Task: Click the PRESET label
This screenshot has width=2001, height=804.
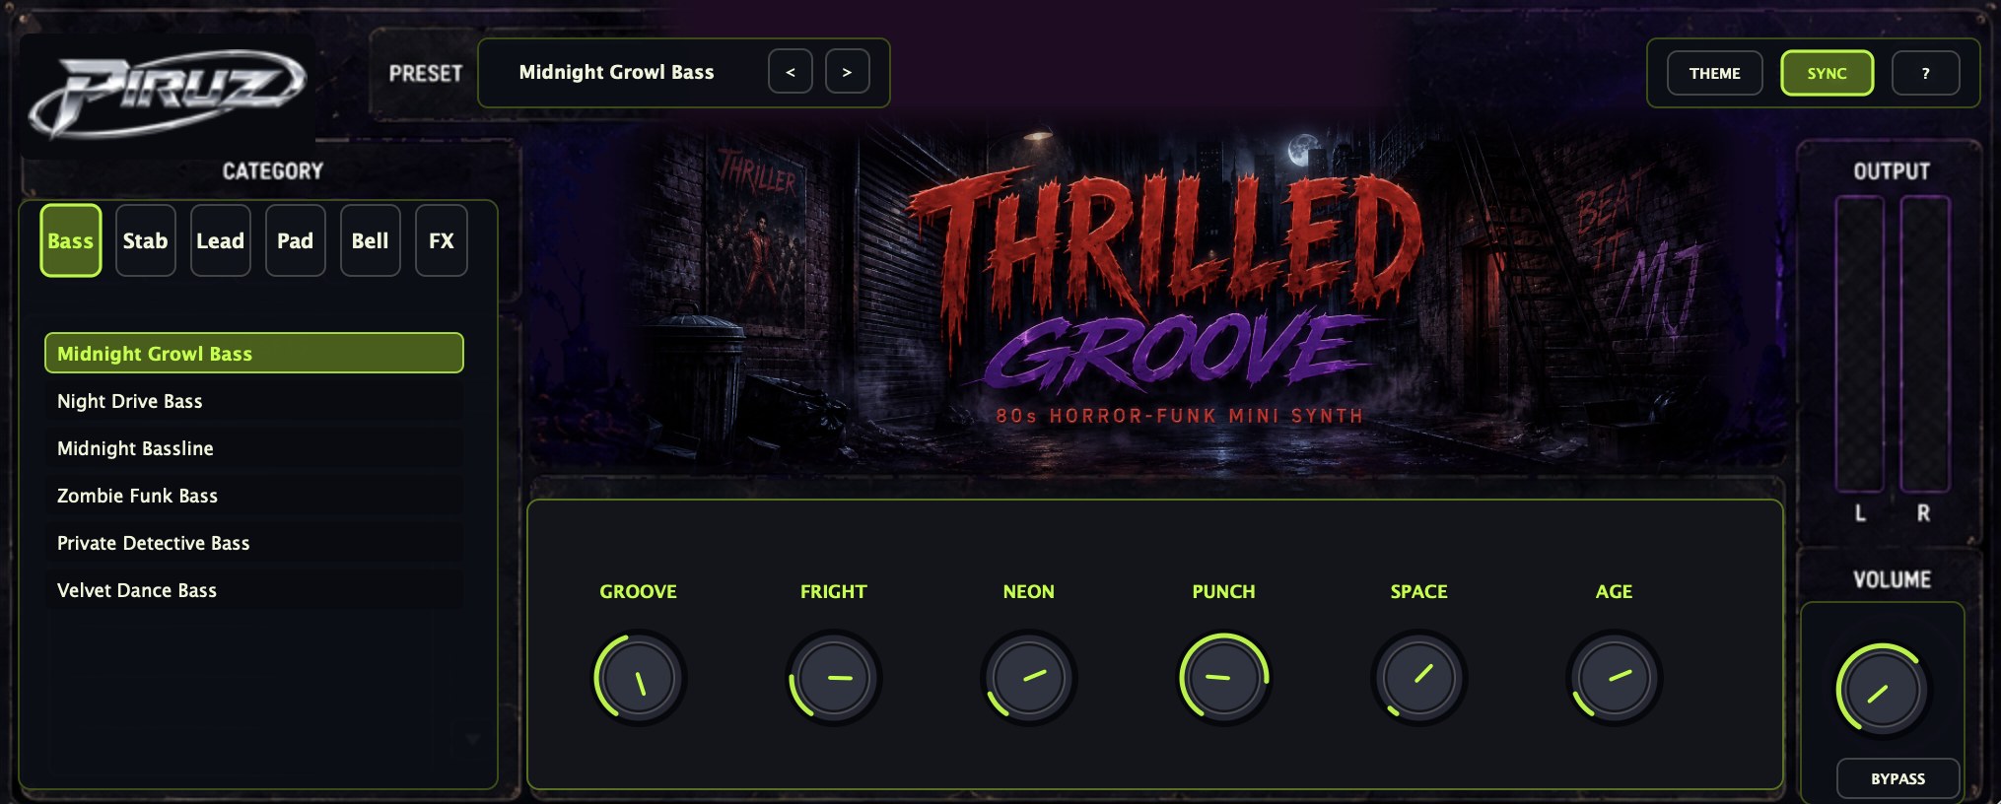Action: [x=426, y=74]
